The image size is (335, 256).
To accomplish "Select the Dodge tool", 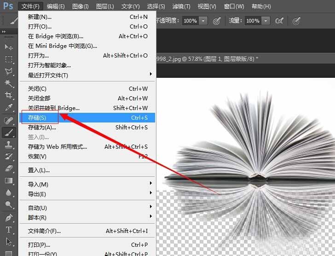I will point(9,205).
